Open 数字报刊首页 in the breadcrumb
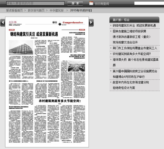Viewport: 164px width, 149px height. coord(36,10)
